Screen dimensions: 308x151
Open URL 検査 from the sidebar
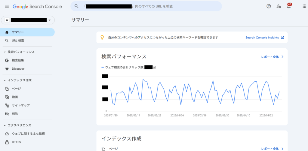27,41
